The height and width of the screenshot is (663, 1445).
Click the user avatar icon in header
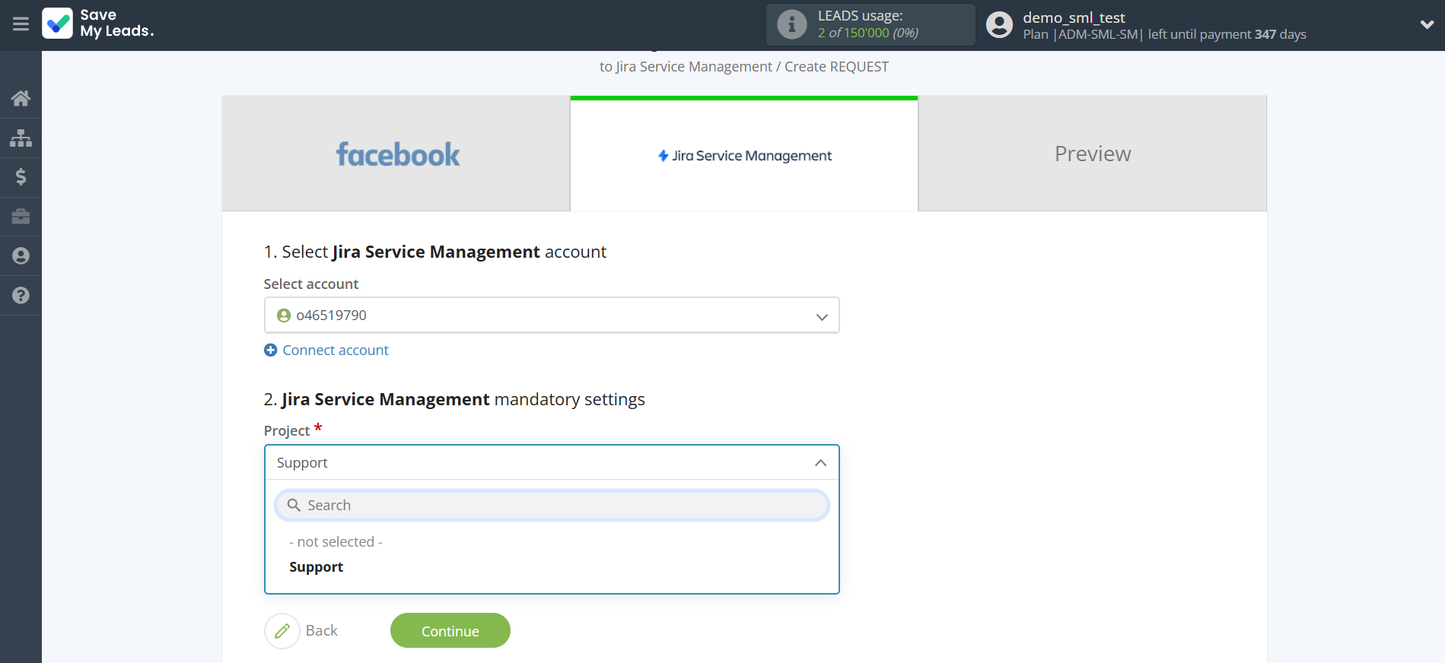(x=999, y=25)
